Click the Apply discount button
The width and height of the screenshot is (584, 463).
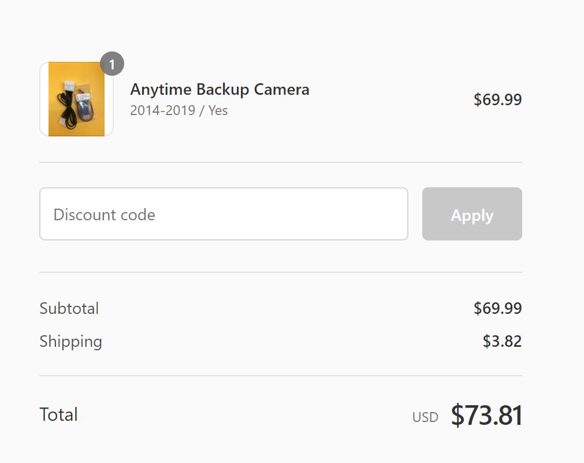coord(472,214)
